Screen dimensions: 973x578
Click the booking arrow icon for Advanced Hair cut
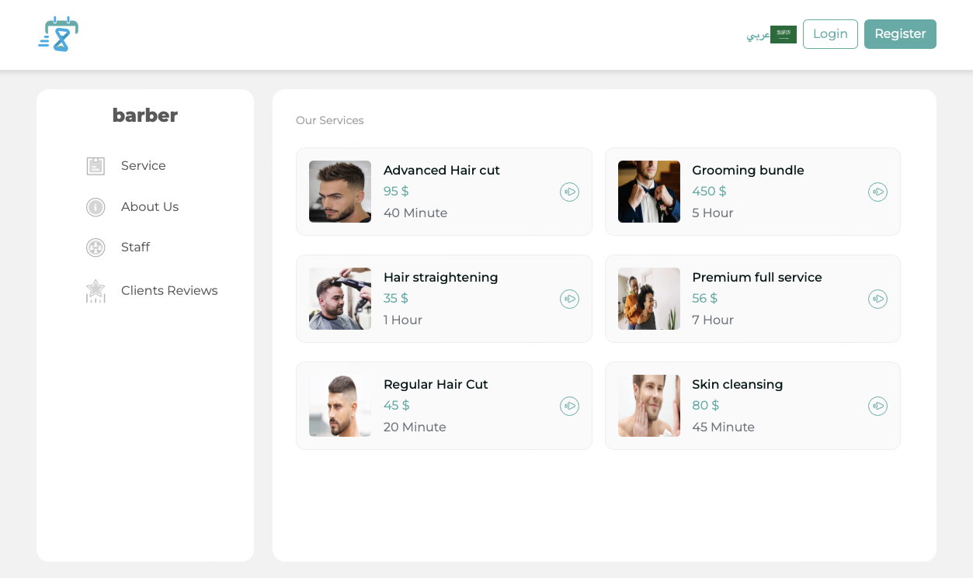click(569, 192)
